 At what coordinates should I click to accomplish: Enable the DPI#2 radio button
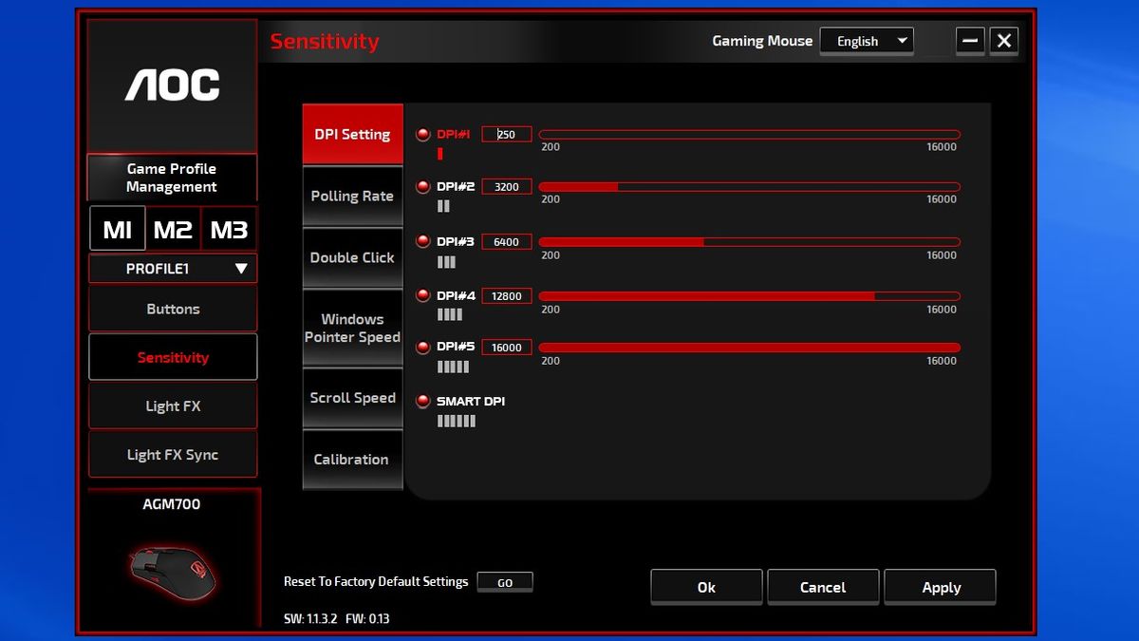point(423,186)
